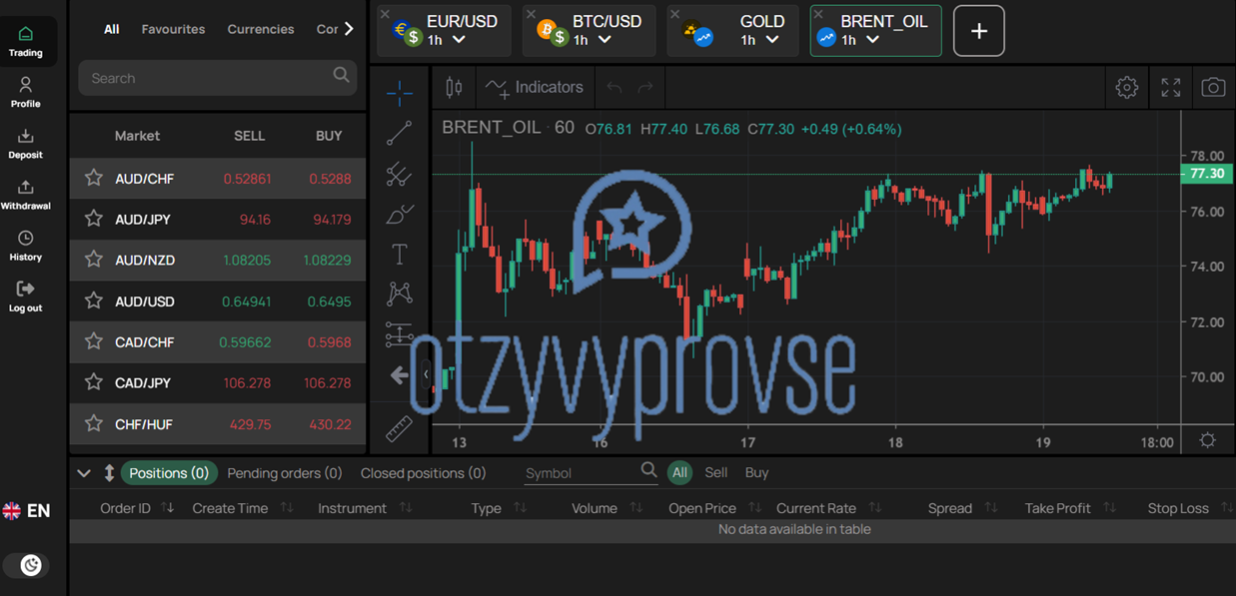This screenshot has height=596, width=1236.
Task: Open the Indicators panel
Action: click(x=535, y=88)
